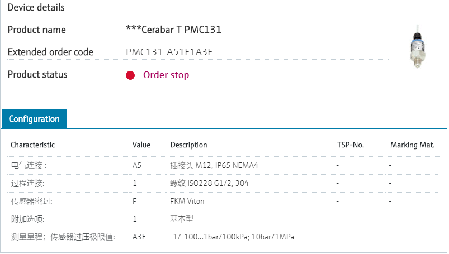This screenshot has width=449, height=254.
Task: Click the Value column header
Action: 141,145
